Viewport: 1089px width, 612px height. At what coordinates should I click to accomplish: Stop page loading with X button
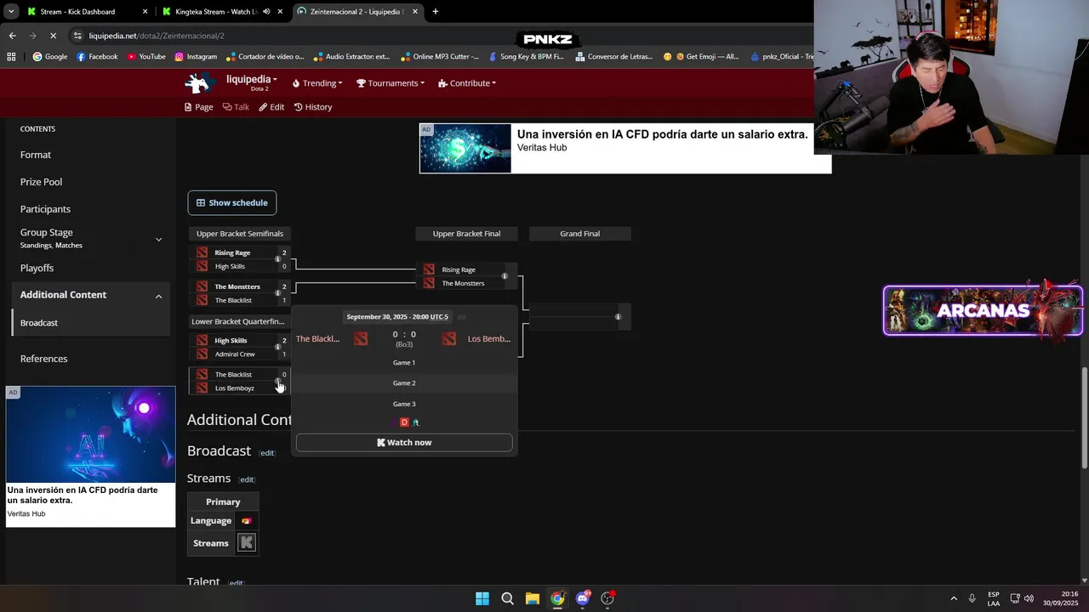click(x=53, y=36)
